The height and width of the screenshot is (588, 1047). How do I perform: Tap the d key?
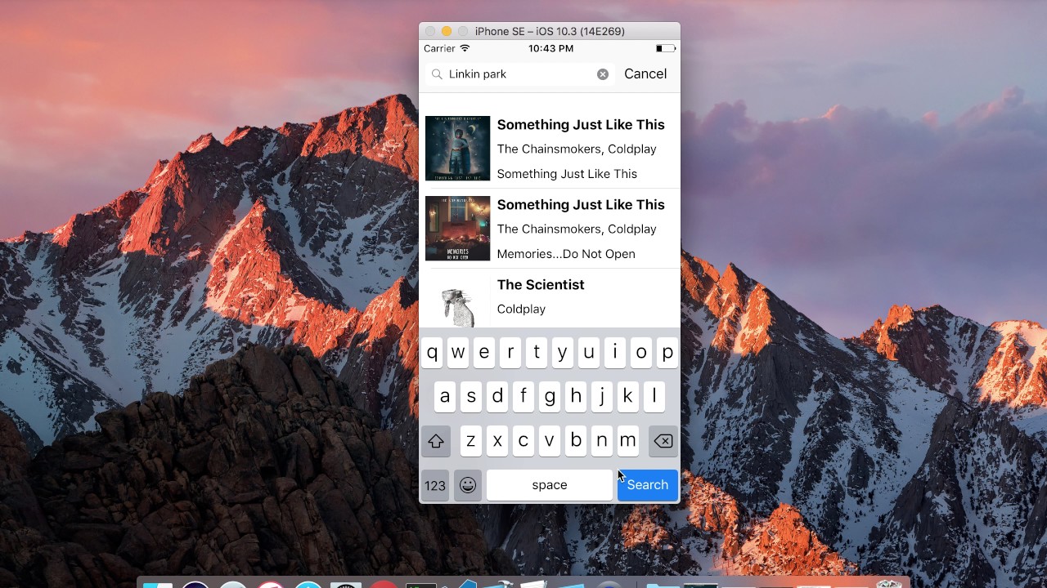(x=497, y=397)
